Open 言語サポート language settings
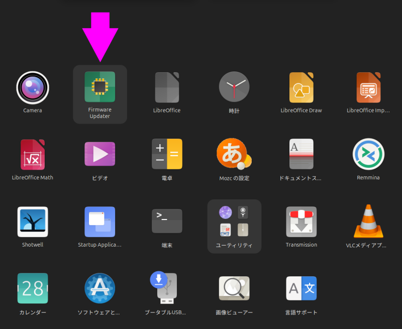Screen dimensions: 402x329 pyautogui.click(x=301, y=288)
